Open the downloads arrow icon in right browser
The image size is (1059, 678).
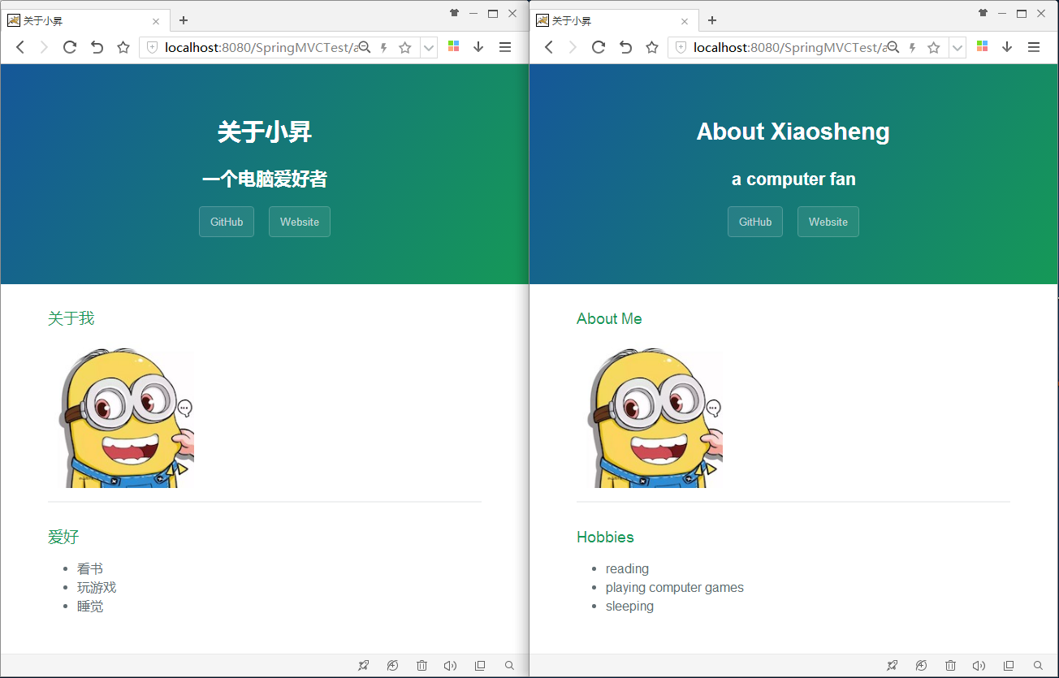click(1007, 47)
